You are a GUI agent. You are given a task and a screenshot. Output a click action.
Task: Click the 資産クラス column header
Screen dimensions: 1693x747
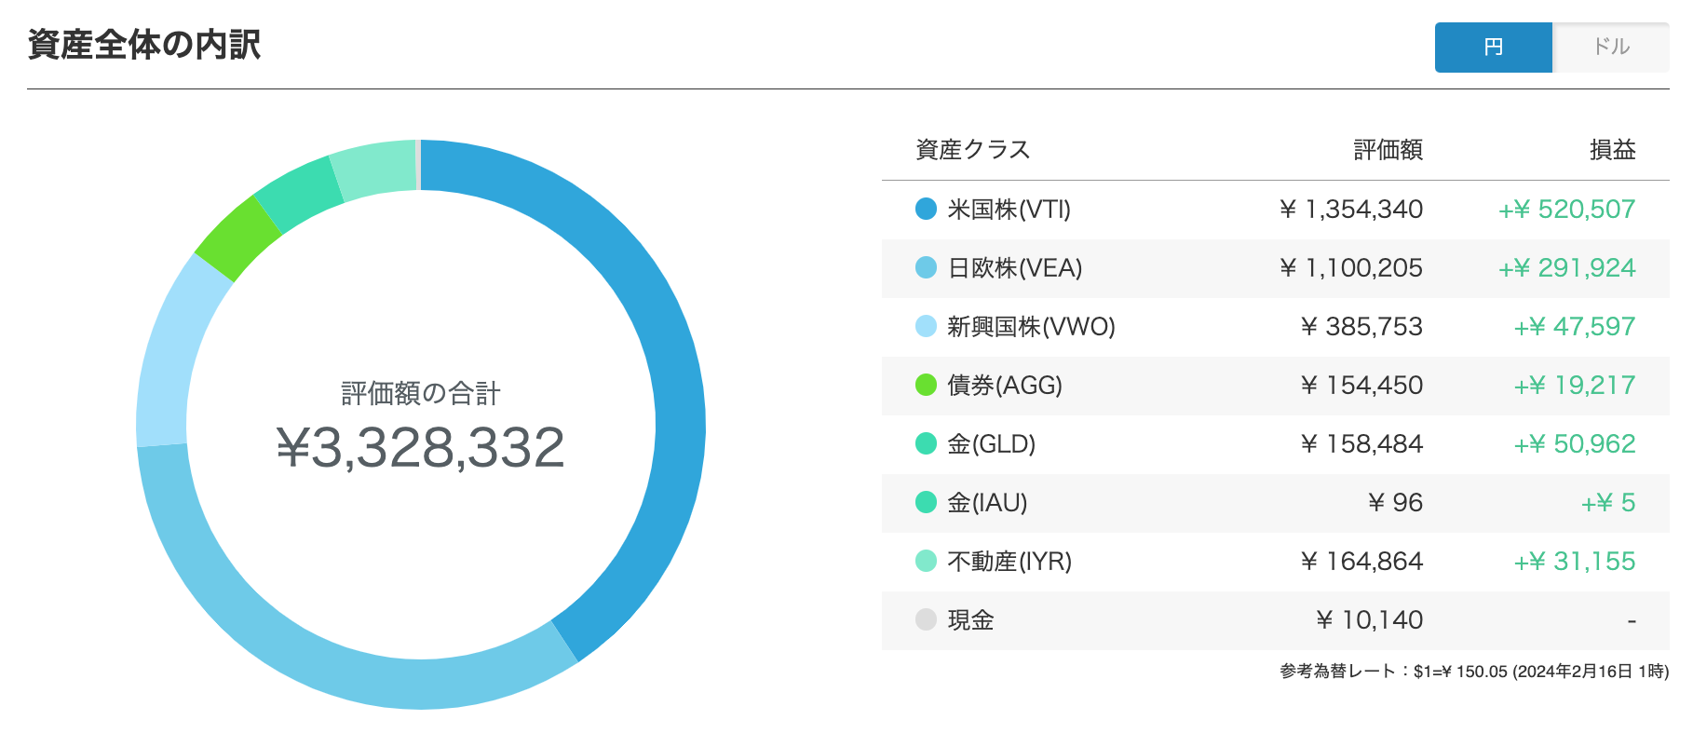(972, 149)
